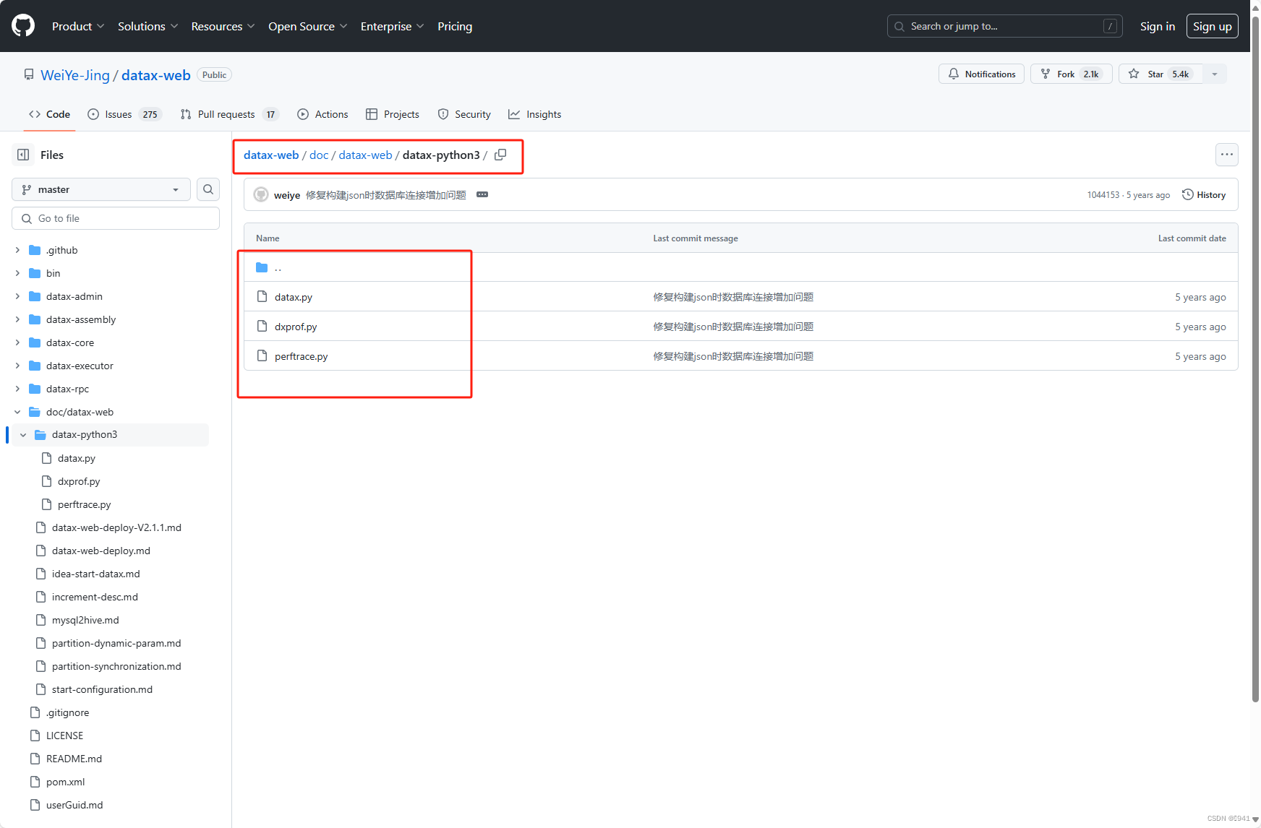Collapse the doc/datax-web folder chevron

(x=17, y=412)
